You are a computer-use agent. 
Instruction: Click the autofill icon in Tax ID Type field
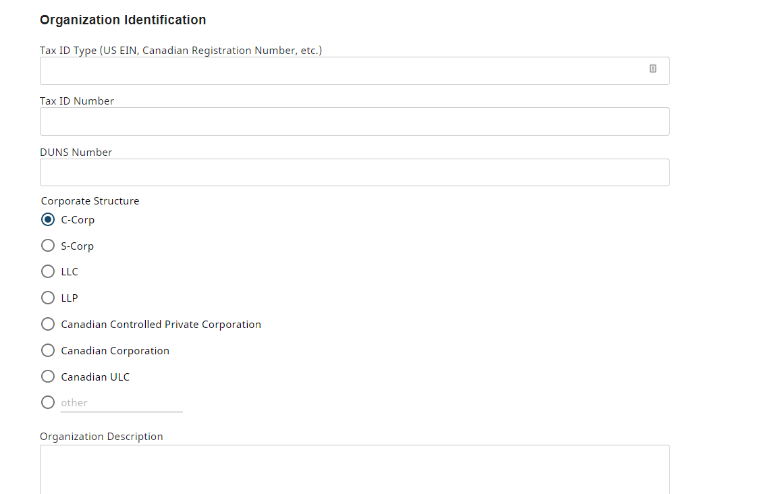653,69
